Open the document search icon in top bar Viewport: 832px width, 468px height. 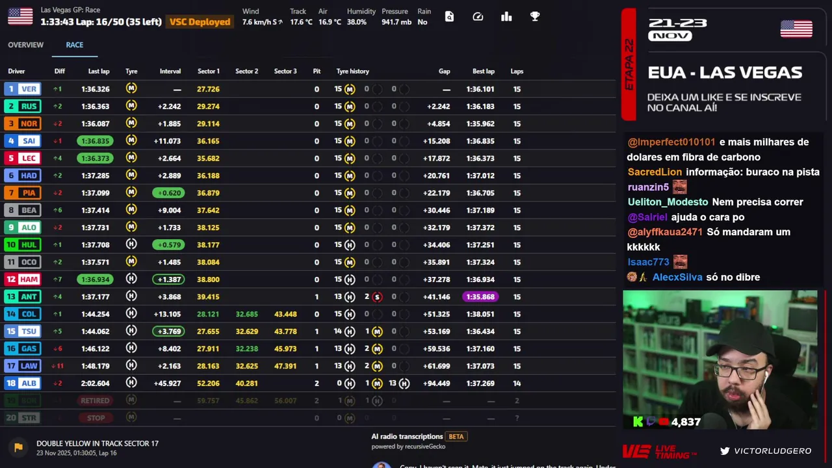click(x=449, y=17)
